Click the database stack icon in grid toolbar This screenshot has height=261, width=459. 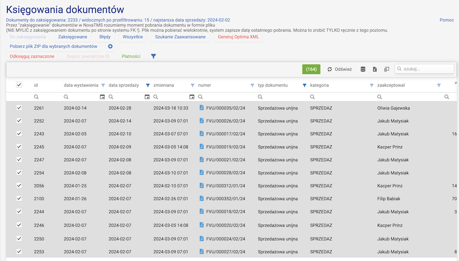363,69
